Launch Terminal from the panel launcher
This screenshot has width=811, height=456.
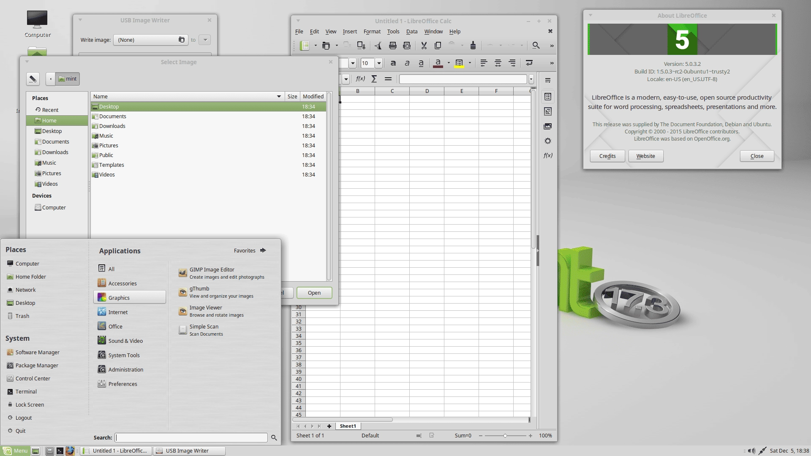coord(60,451)
